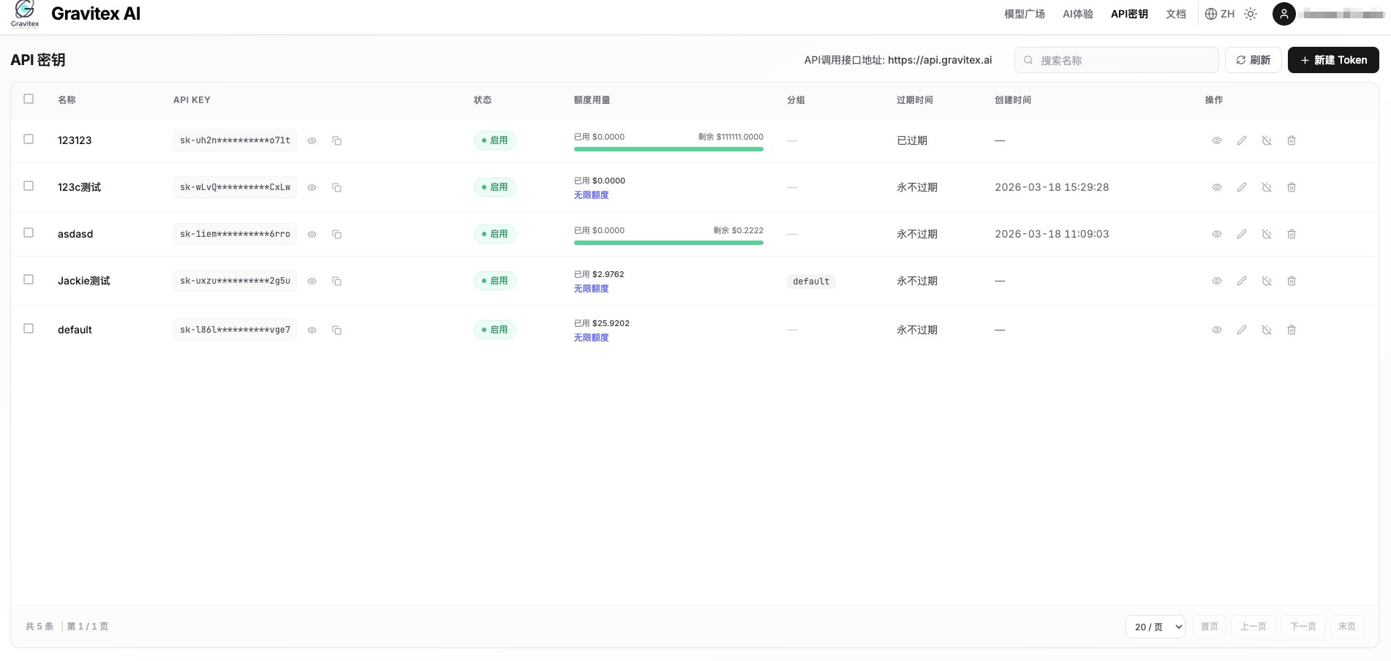The width and height of the screenshot is (1391, 661).
Task: View details of default token in actions column
Action: click(1217, 330)
